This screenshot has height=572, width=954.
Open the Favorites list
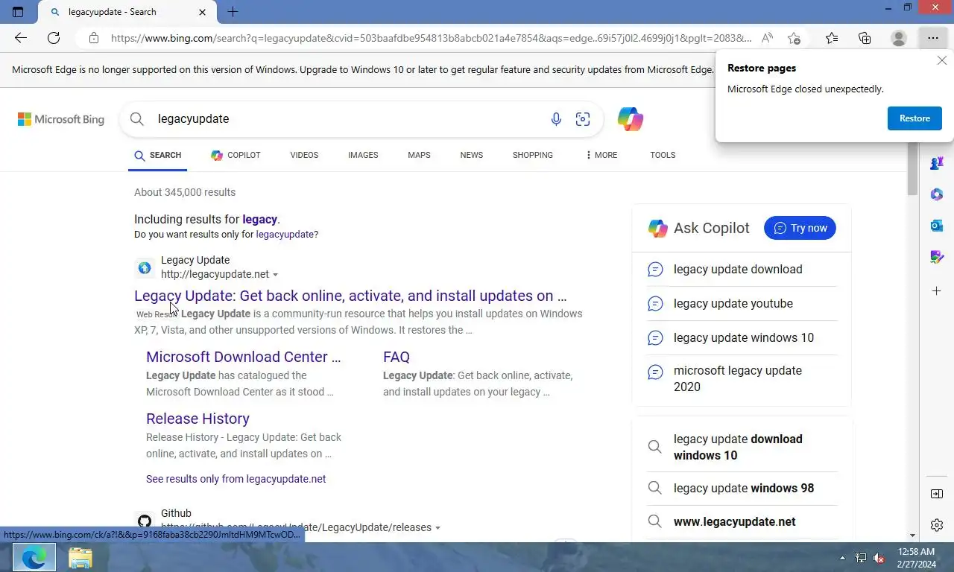(x=832, y=38)
